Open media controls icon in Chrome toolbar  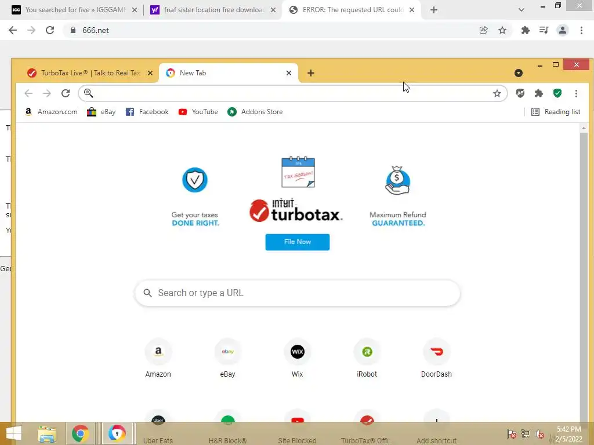pyautogui.click(x=544, y=30)
